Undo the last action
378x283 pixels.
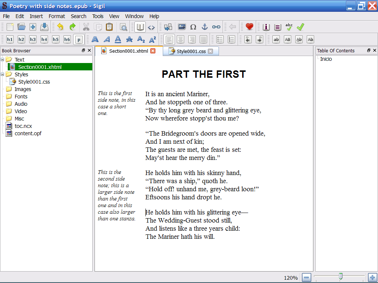click(x=61, y=27)
